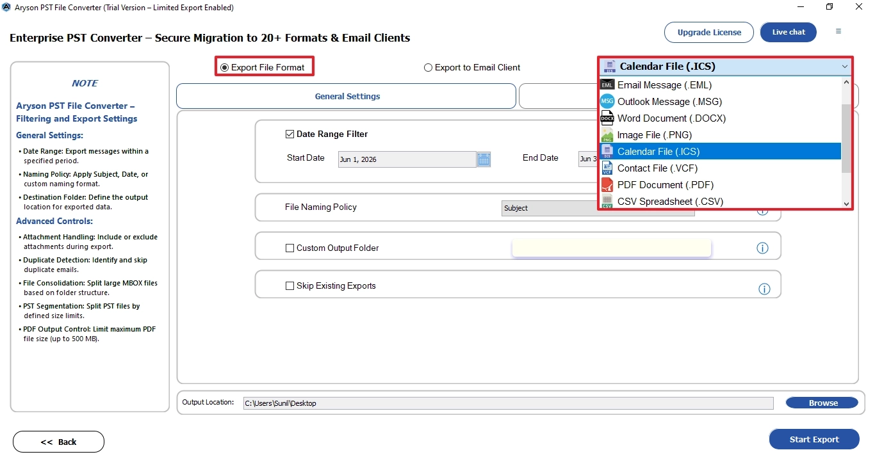Click the MSG icon in the format list
875x466 pixels.
point(607,101)
